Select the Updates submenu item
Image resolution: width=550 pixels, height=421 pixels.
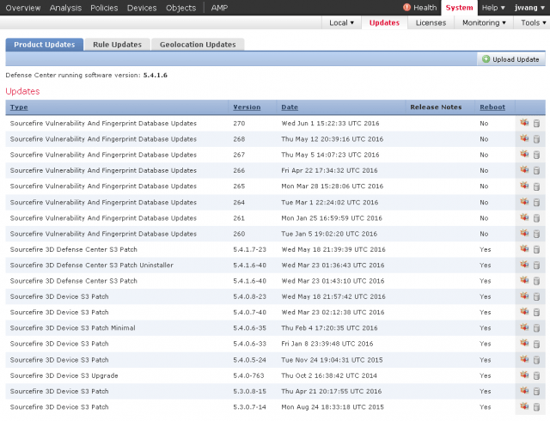click(x=384, y=23)
